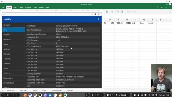Open Apps section in AIDA64
The height and width of the screenshot is (97, 172).
pos(13,68)
